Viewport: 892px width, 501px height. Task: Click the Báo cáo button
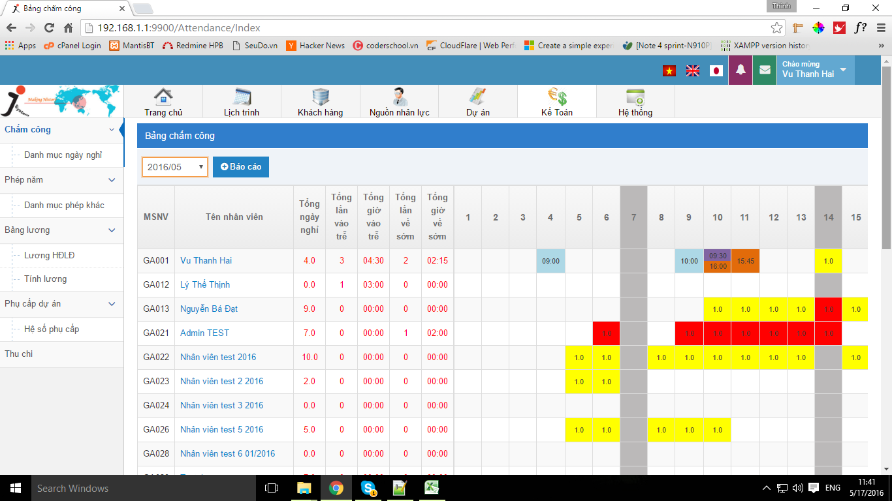tap(241, 167)
